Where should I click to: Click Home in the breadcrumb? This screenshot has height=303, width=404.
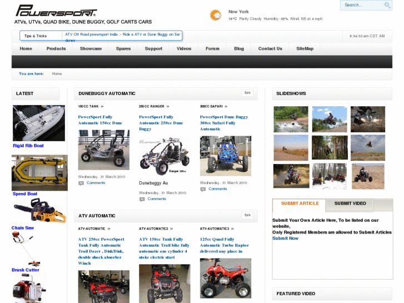click(57, 74)
